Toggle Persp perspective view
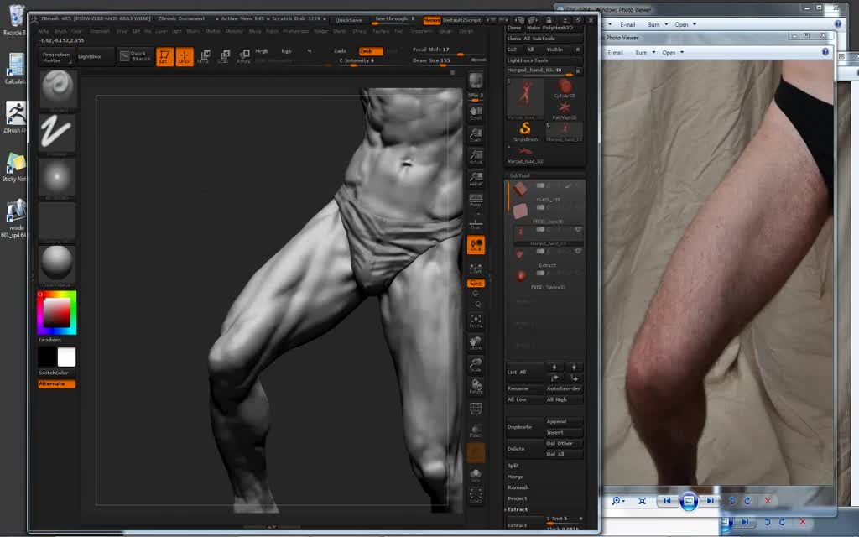859x537 pixels. [x=476, y=201]
